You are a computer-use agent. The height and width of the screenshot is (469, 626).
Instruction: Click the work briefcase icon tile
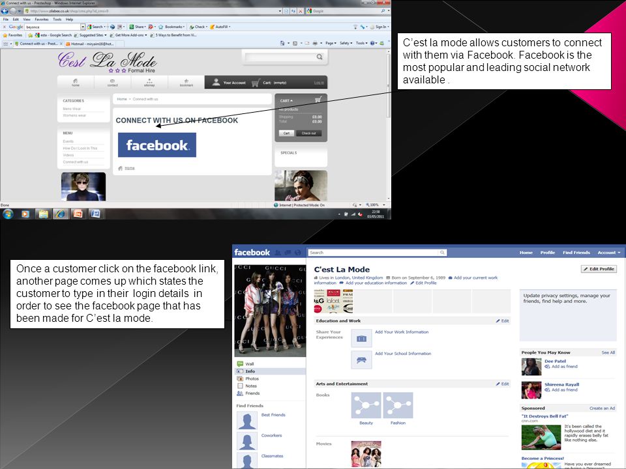(361, 339)
